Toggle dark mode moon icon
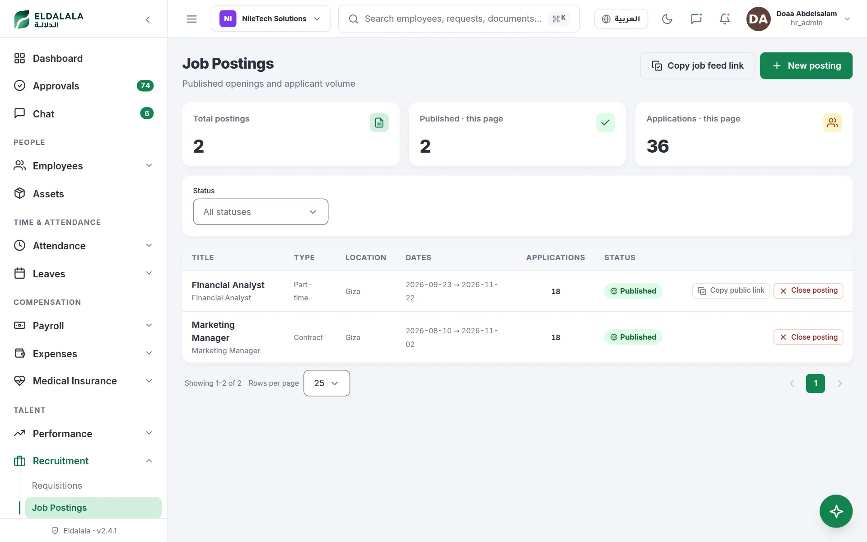 click(x=667, y=19)
